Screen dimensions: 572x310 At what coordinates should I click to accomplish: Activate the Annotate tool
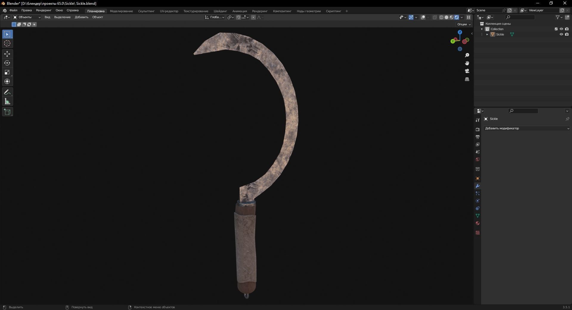pos(7,92)
